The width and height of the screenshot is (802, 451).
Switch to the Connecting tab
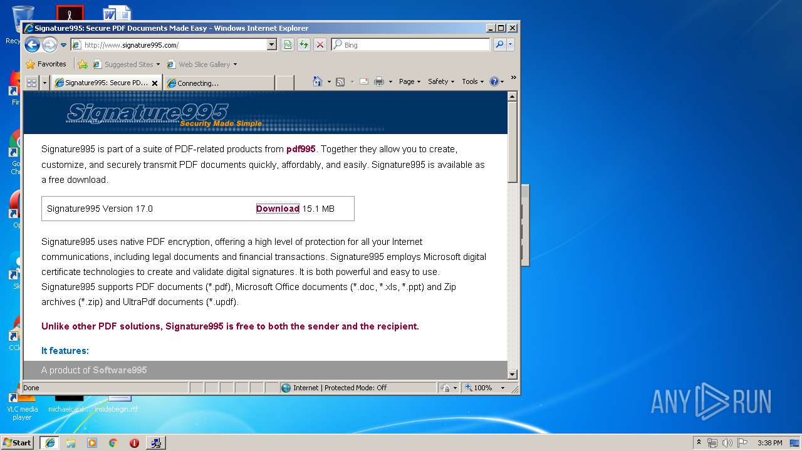pos(219,83)
